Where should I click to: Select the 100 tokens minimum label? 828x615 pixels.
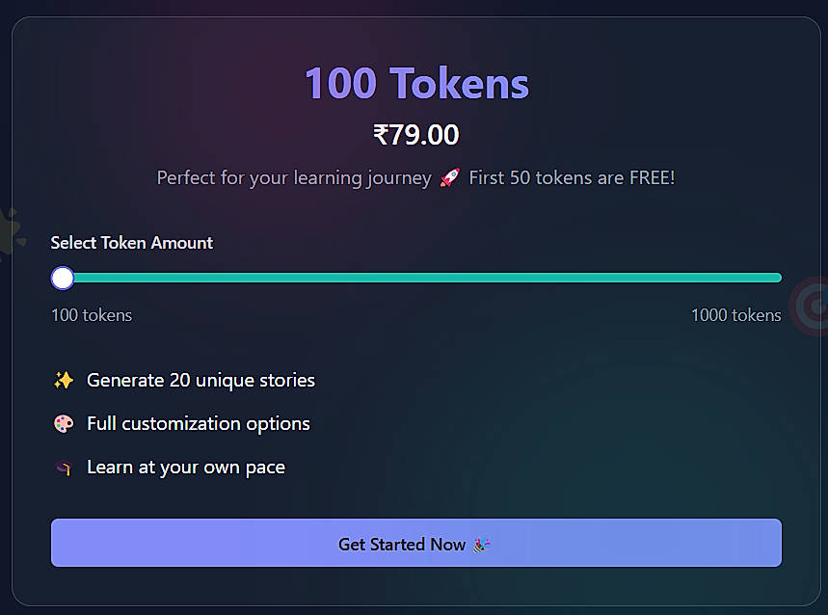92,315
